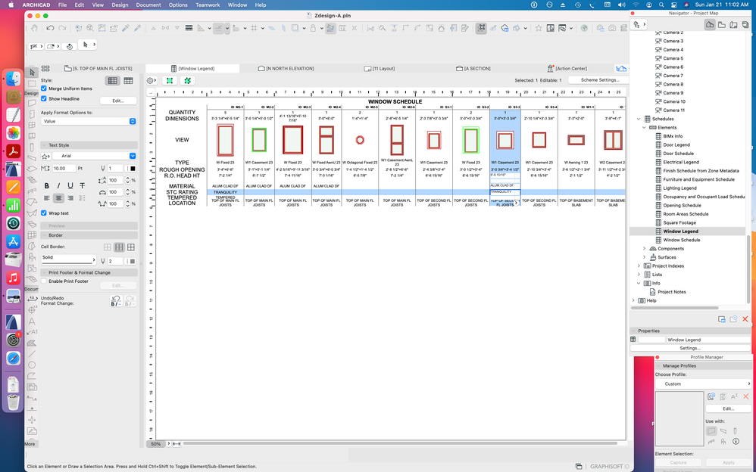Open Navigator View Map icon
The image size is (756, 472).
pos(722,25)
